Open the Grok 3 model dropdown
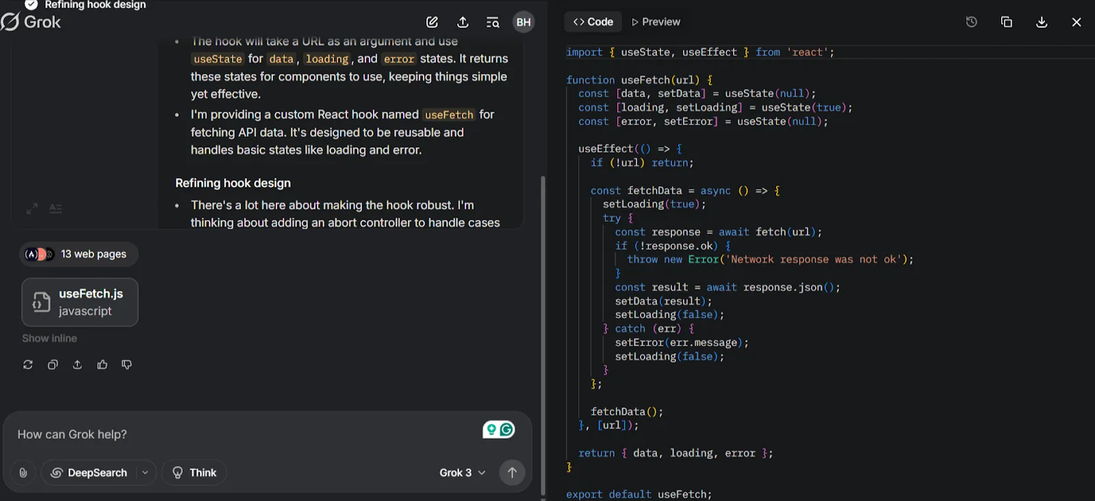Image resolution: width=1095 pixels, height=501 pixels. (x=463, y=472)
